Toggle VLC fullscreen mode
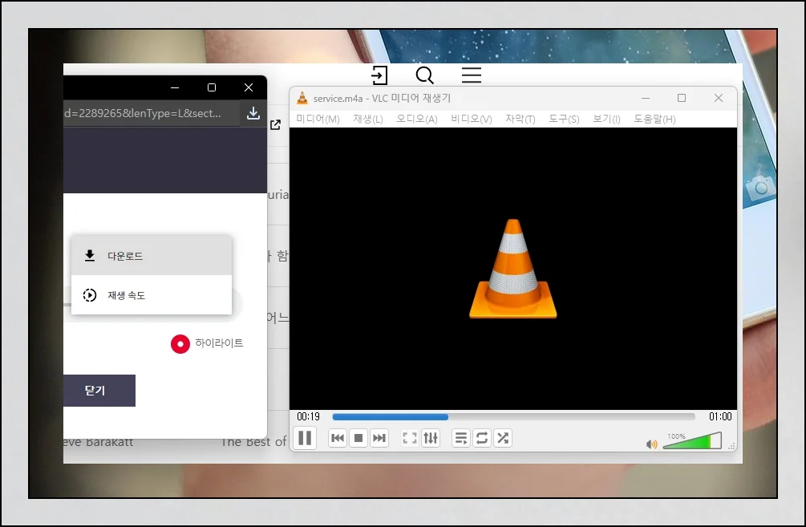 (410, 438)
